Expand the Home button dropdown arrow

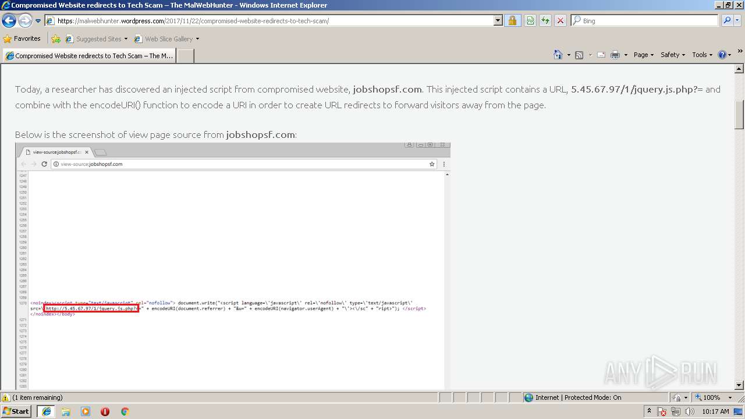click(x=568, y=55)
